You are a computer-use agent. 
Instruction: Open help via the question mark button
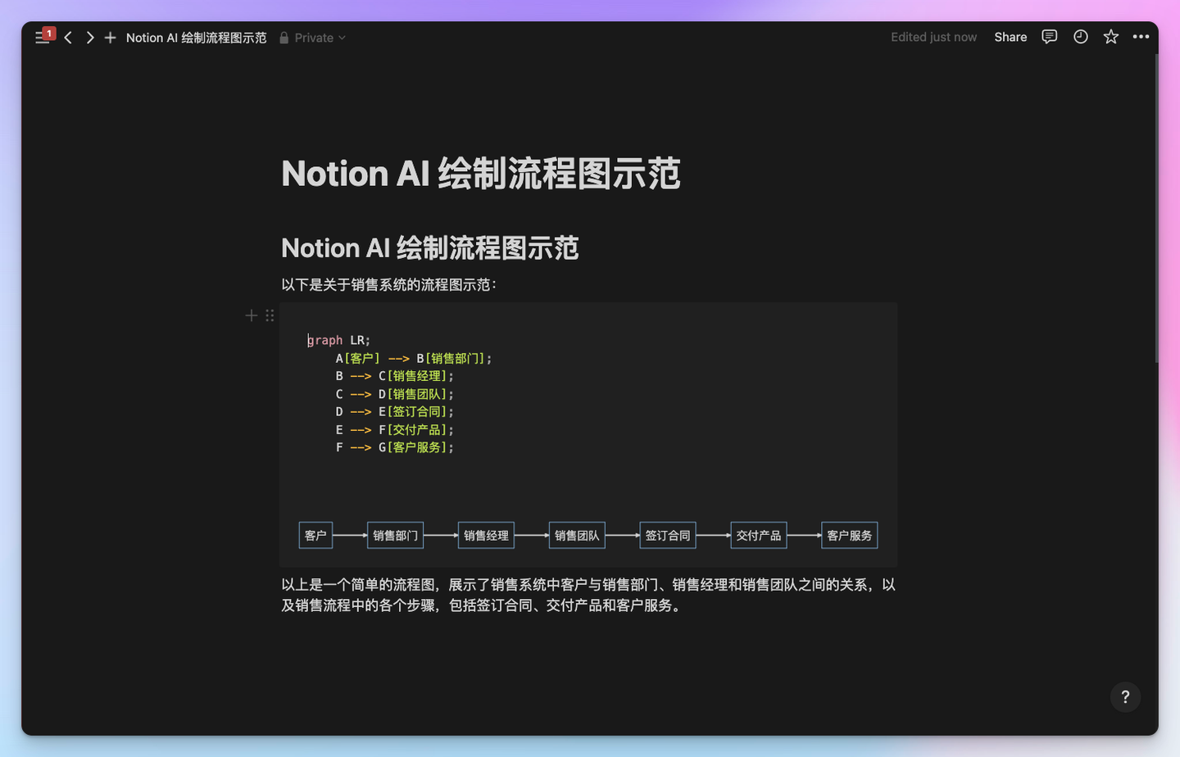[x=1126, y=696]
